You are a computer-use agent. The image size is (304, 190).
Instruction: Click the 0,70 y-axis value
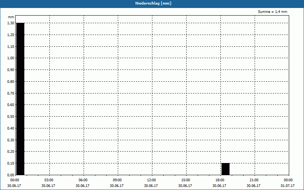coord(11,93)
